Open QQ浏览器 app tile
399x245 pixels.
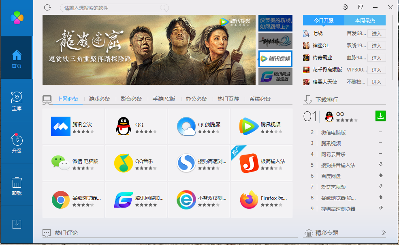[x=199, y=126]
